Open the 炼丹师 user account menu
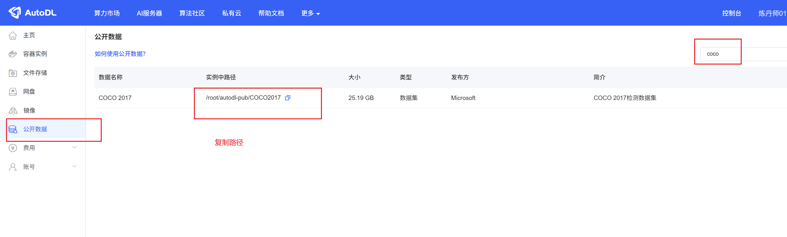The width and height of the screenshot is (787, 237). pyautogui.click(x=772, y=13)
